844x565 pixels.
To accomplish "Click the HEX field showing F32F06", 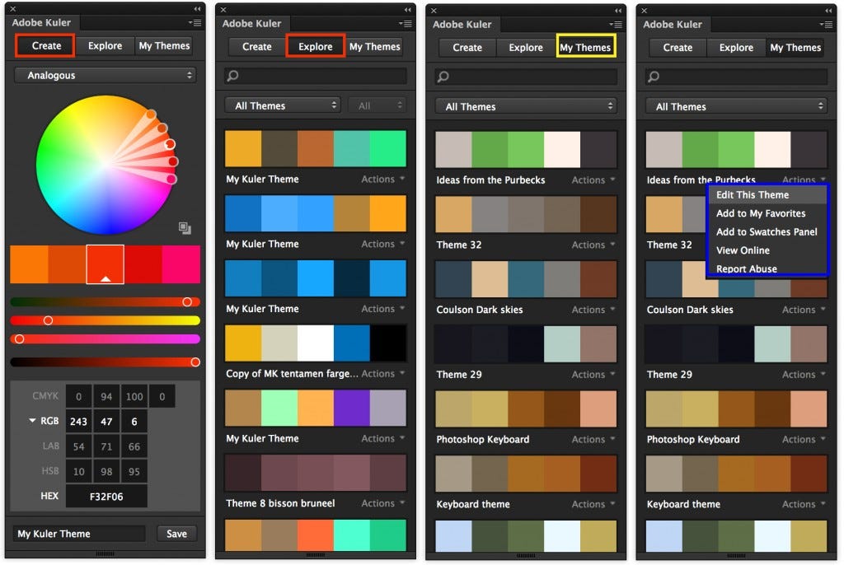I will (106, 496).
